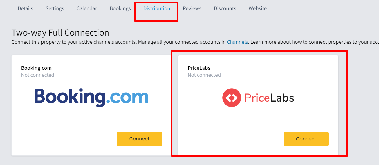
Task: View the Reviews tab
Action: pos(192,8)
